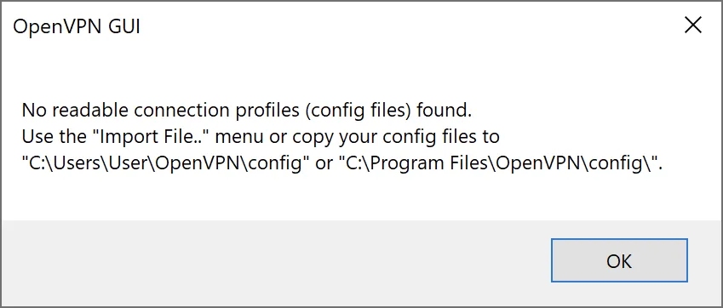Click the gray footer area left of OK
This screenshot has width=723, height=308.
276,262
